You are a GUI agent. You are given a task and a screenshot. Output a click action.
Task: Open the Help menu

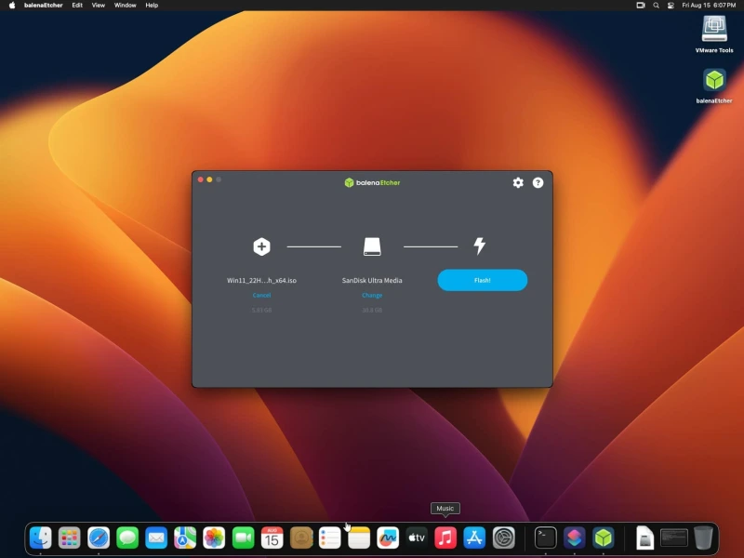pyautogui.click(x=152, y=6)
